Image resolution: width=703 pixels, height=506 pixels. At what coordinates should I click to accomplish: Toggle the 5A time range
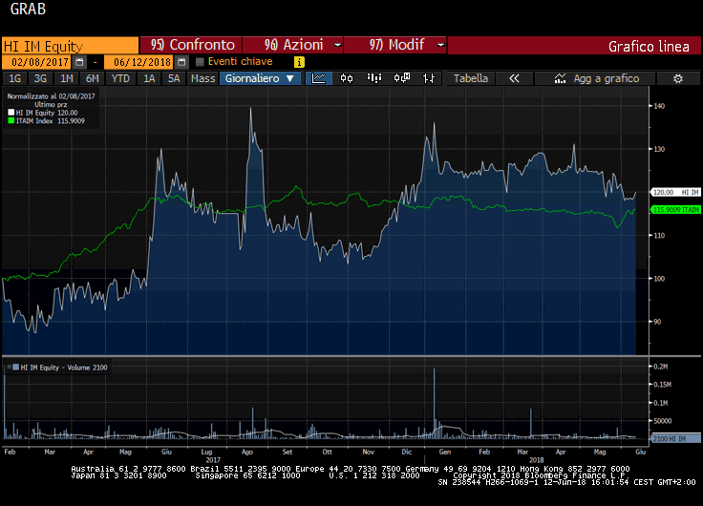click(174, 78)
